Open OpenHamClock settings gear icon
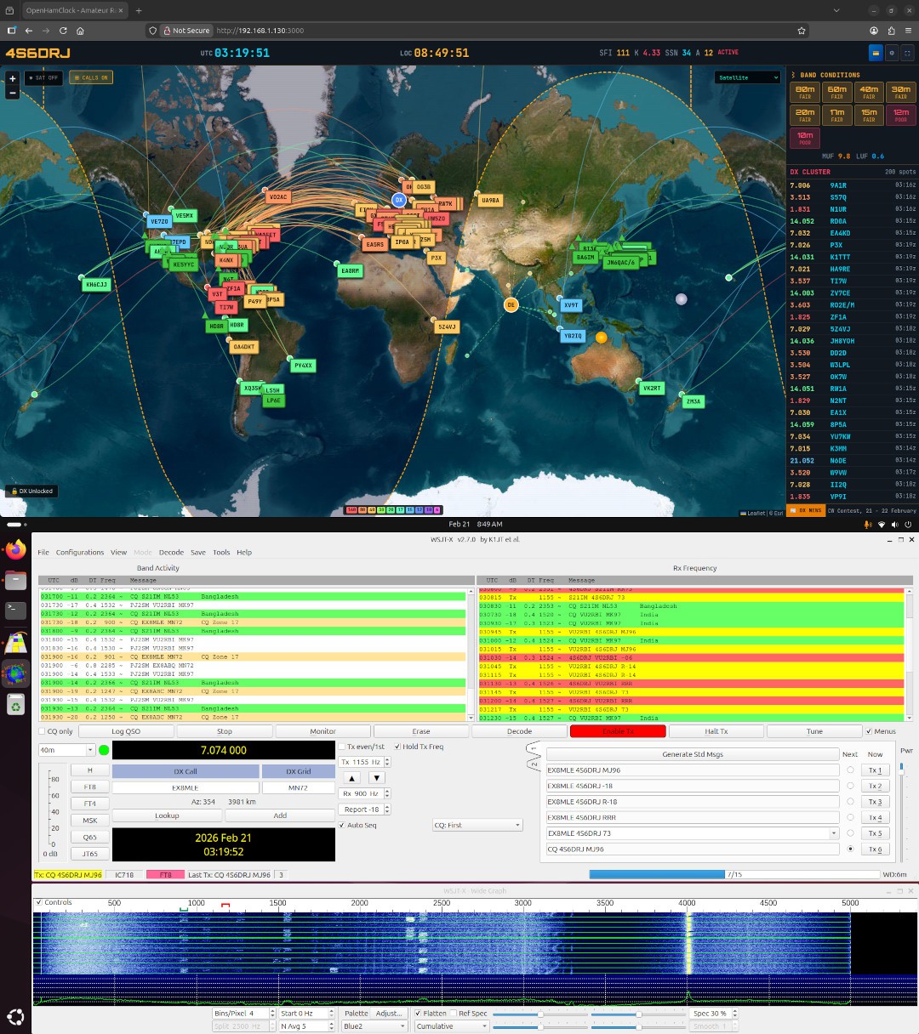The height and width of the screenshot is (1034, 919). click(892, 53)
